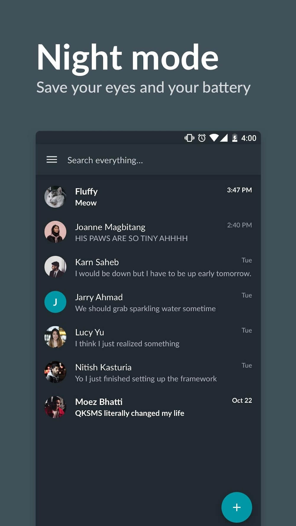Click the vibrate mode status icon
Screen dimensions: 296x526
pos(189,138)
